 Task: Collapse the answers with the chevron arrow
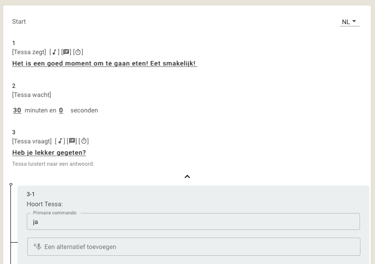point(187,177)
